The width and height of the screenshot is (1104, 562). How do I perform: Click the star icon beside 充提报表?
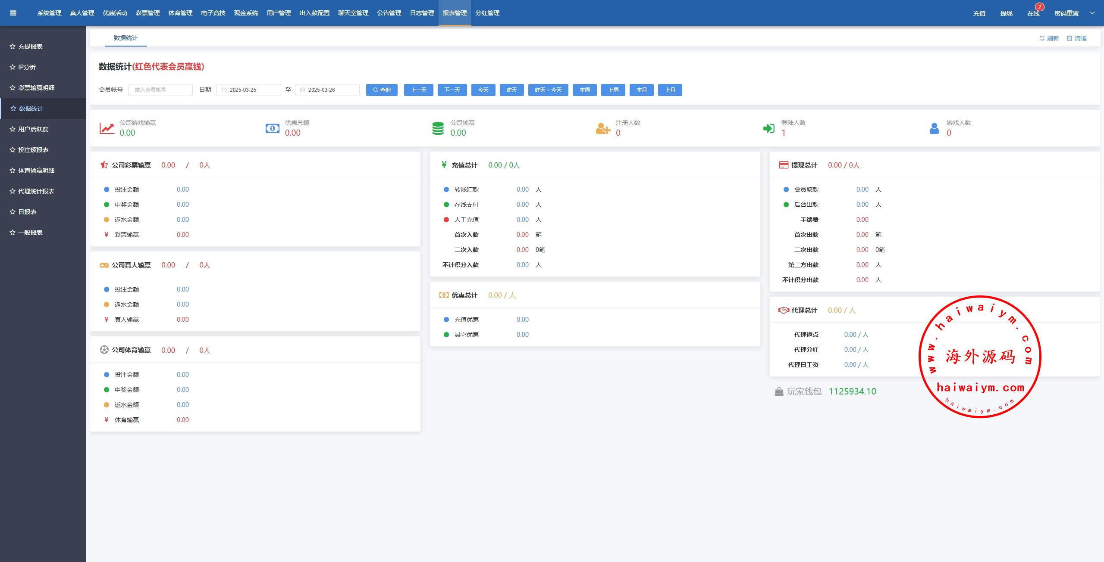(13, 47)
